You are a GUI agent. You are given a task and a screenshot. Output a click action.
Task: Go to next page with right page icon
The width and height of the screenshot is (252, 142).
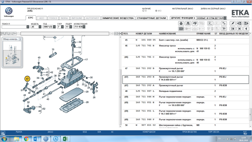(246, 23)
